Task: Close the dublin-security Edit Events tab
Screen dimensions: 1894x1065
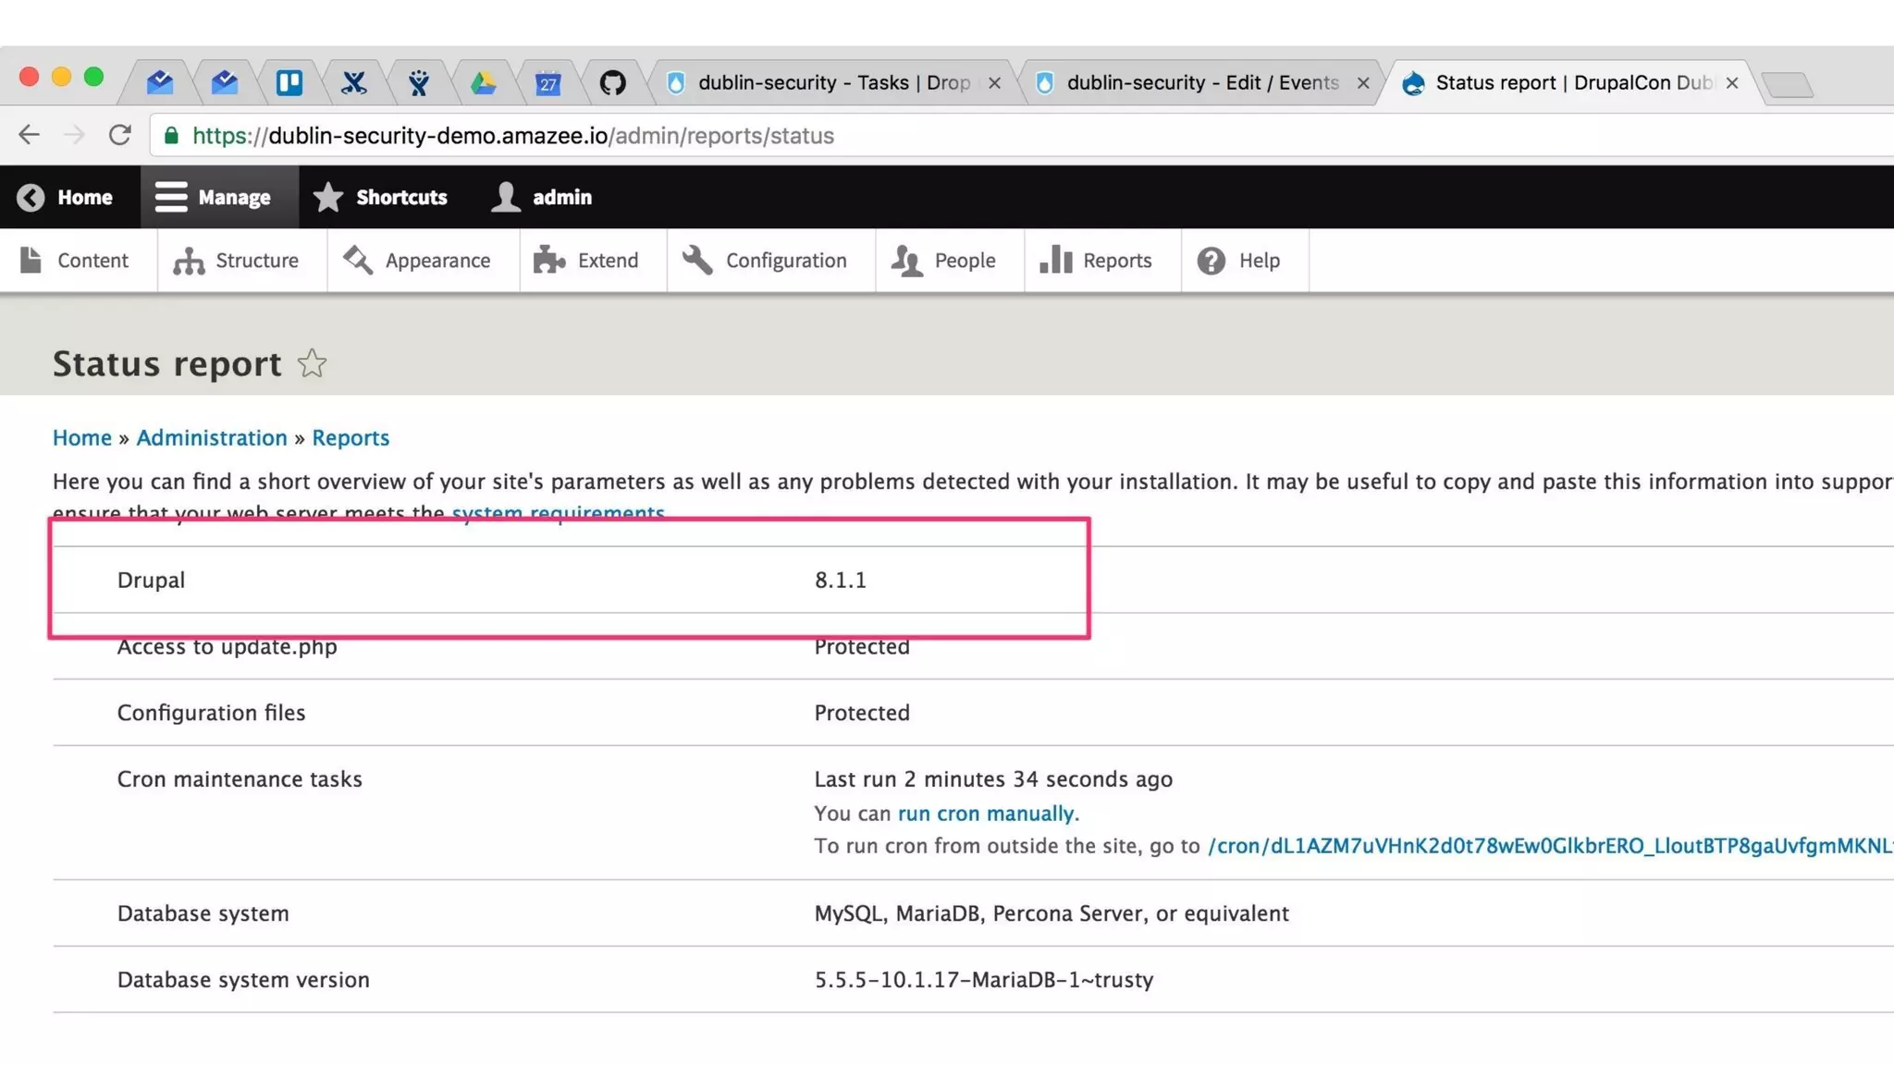Action: pyautogui.click(x=1363, y=83)
